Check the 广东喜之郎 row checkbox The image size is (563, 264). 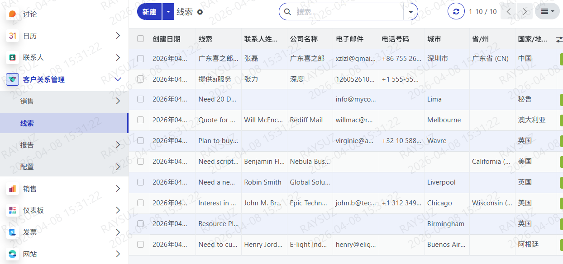click(140, 59)
